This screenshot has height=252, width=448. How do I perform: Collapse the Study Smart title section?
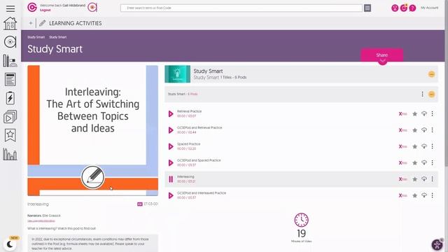click(431, 74)
